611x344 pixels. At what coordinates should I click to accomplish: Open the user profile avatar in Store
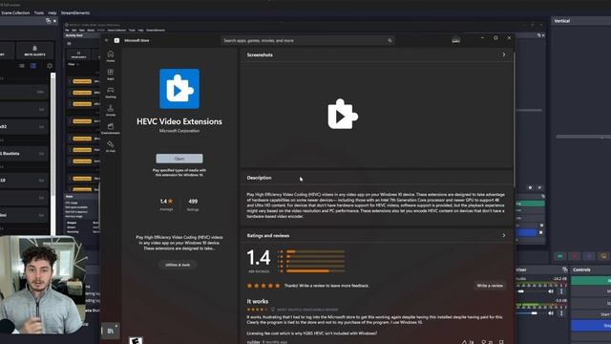click(455, 40)
